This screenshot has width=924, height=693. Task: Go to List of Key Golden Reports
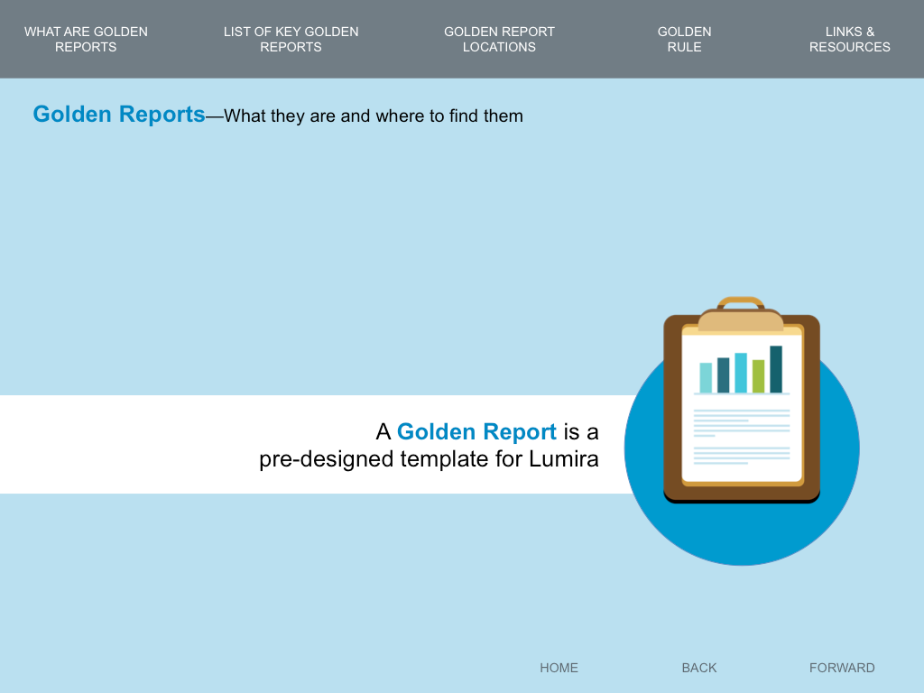pos(291,40)
